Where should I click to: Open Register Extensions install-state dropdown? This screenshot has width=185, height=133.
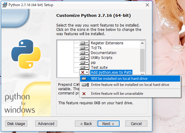click(84, 43)
